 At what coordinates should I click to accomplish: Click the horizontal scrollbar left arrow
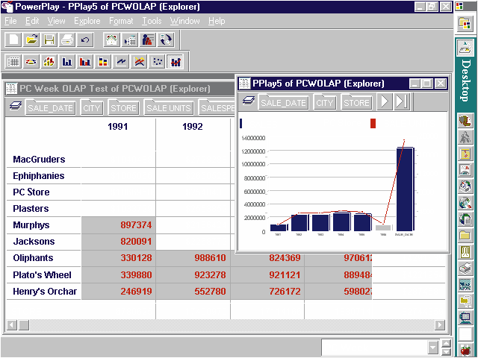coord(12,325)
